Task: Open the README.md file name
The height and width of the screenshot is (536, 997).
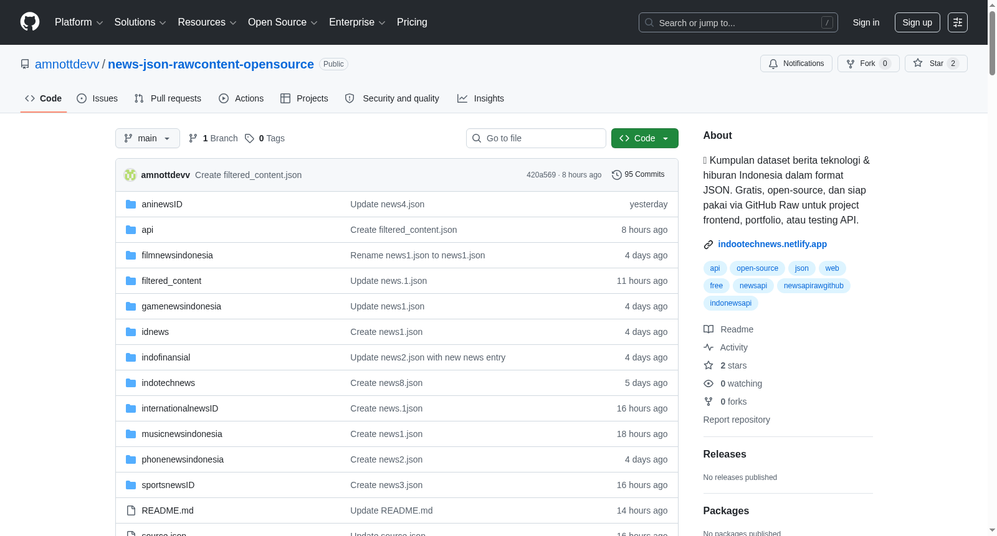Action: (x=168, y=510)
